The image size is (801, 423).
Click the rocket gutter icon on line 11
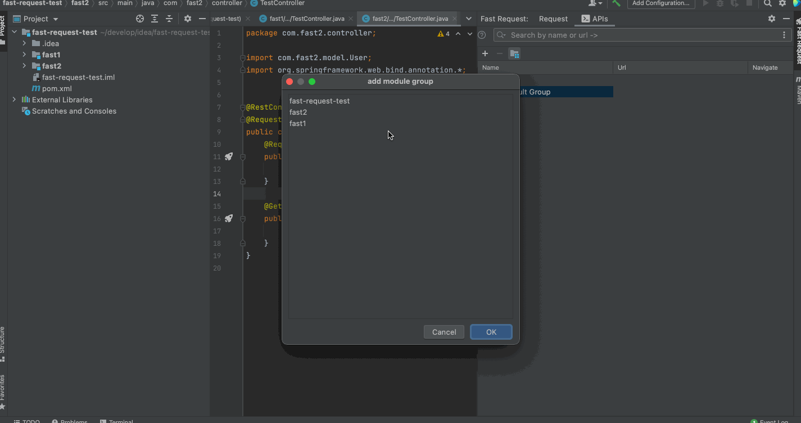pos(229,156)
